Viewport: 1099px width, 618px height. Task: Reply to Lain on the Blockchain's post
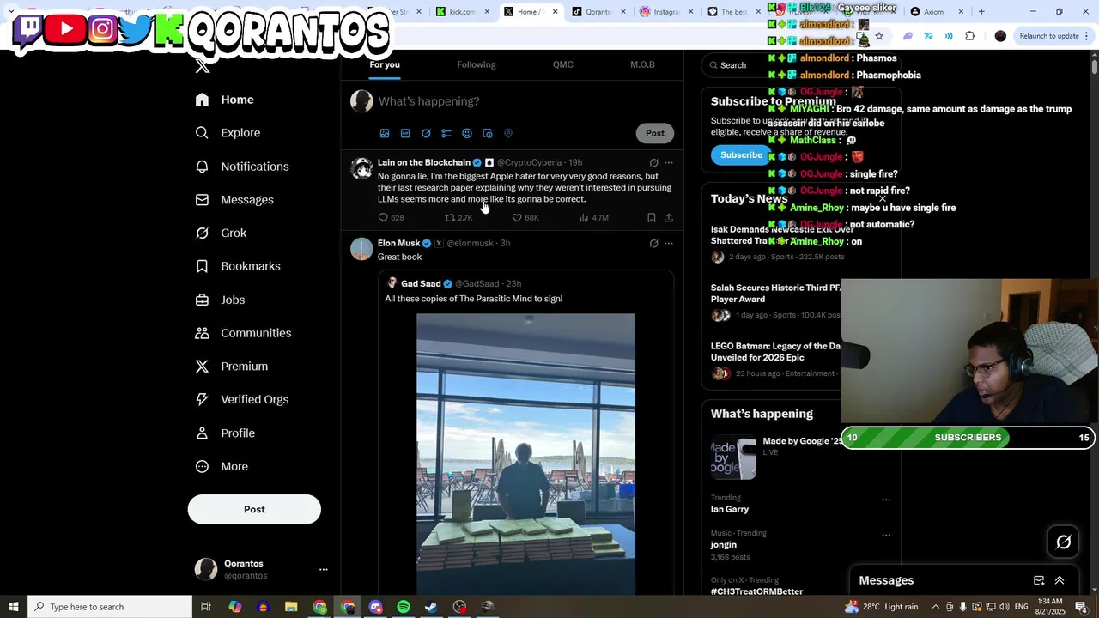point(391,218)
